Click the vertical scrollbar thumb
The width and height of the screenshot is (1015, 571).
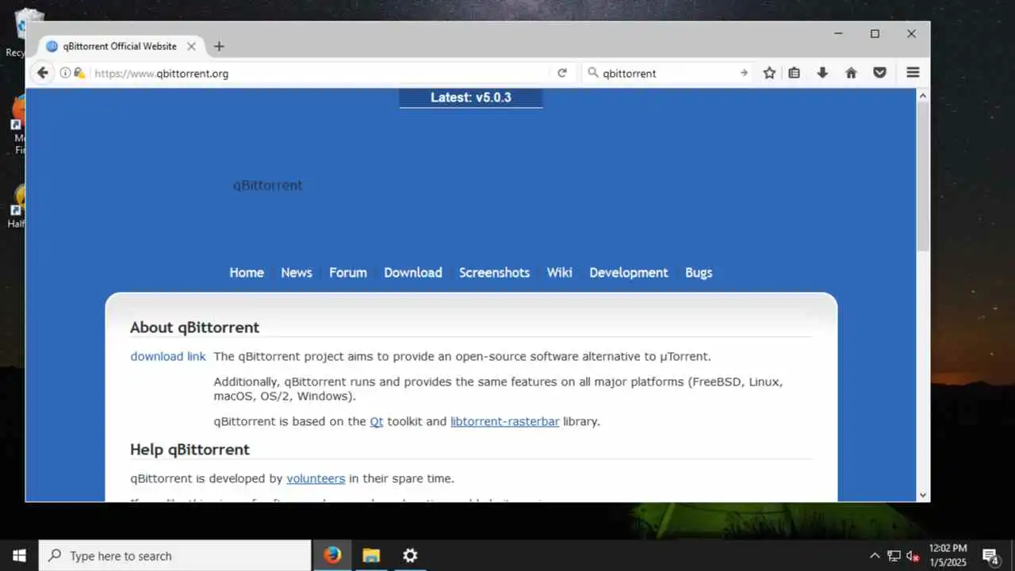tap(923, 176)
